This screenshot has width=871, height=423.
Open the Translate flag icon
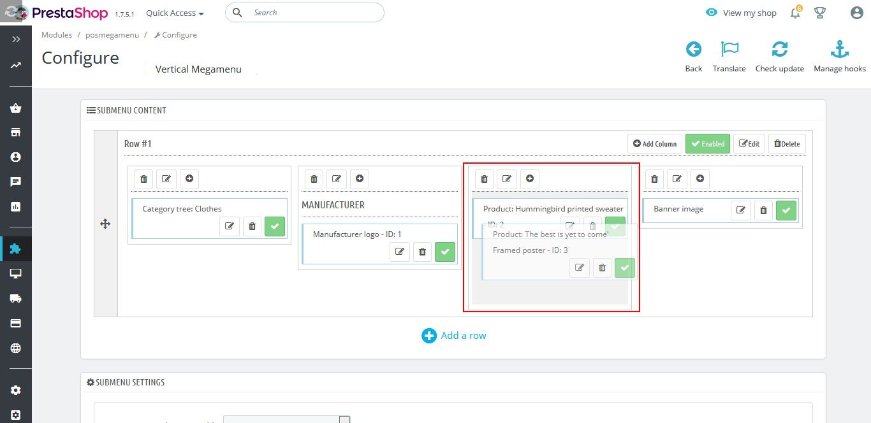click(x=729, y=50)
